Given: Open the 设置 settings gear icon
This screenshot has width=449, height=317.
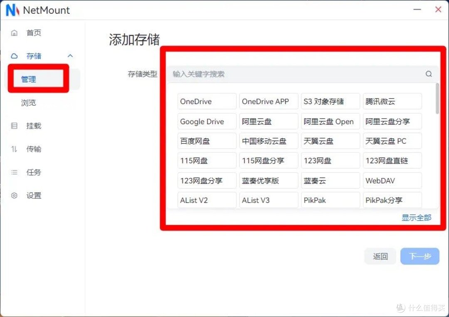Looking at the screenshot, I should click(x=14, y=196).
